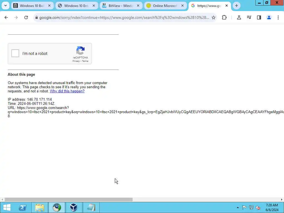The height and width of the screenshot is (213, 284).
Task: Click the reCAPTCHA logo
Action: coord(80,50)
